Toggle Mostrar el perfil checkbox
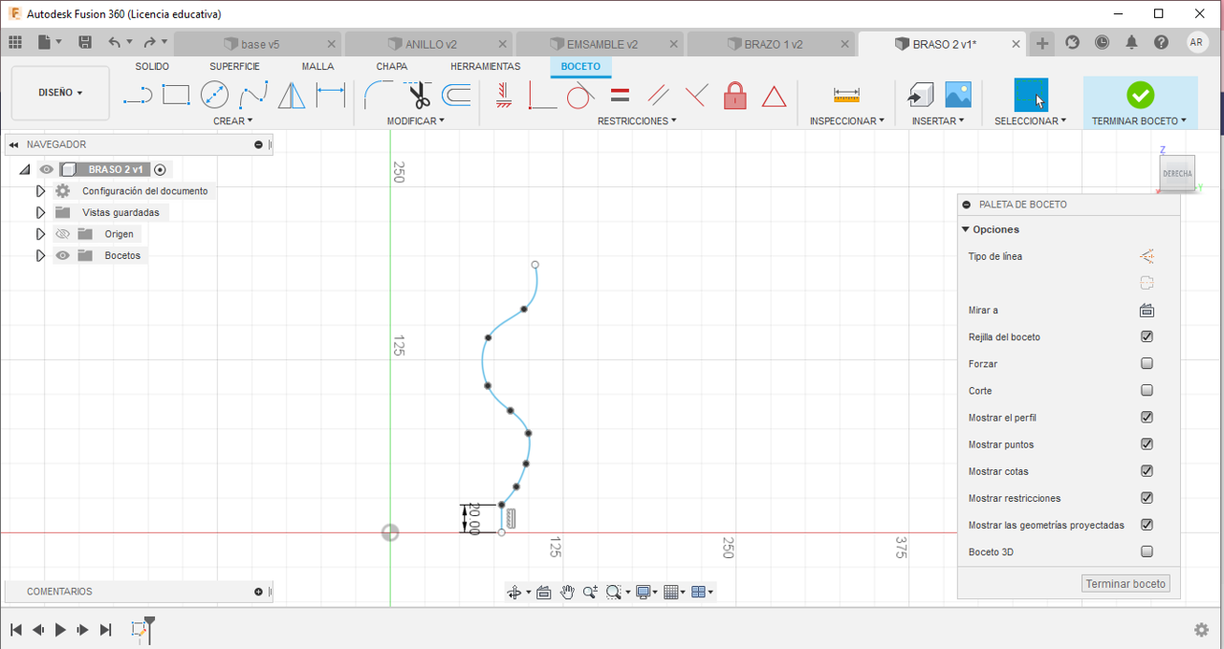The image size is (1224, 649). point(1147,417)
